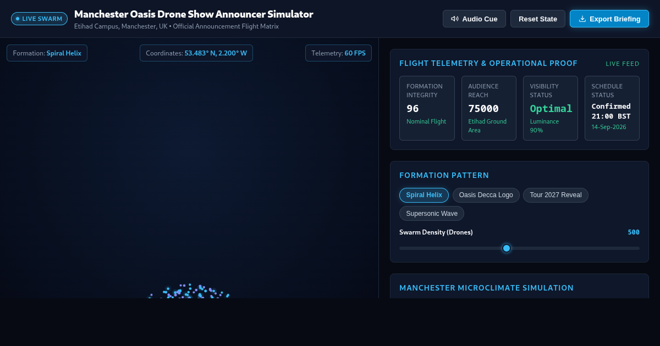This screenshot has width=660, height=346.
Task: Click the 14-Sep-2026 date text
Action: click(608, 127)
